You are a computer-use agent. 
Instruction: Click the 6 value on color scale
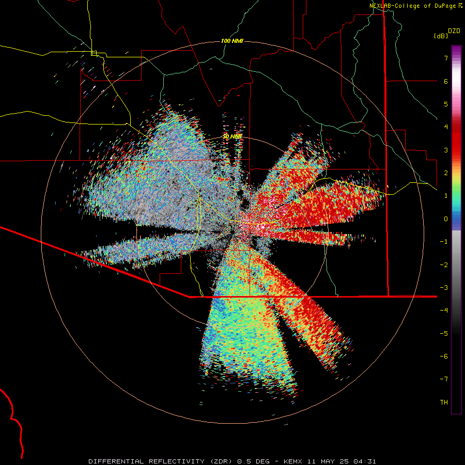click(x=446, y=81)
